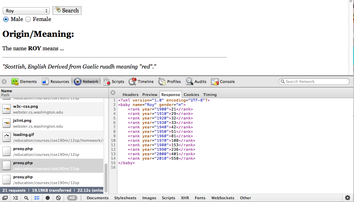Screen dimensions: 354x202
Task: Open the Roy name dropdown
Action: [26, 11]
